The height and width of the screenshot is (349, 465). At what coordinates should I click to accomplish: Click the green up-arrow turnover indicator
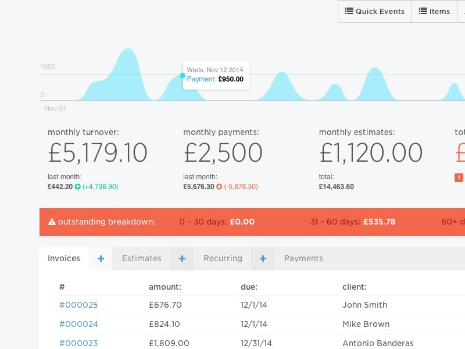[78, 187]
